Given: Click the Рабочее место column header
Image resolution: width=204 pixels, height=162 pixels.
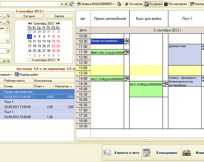Looking at the screenshot, I should (x=18, y=81).
